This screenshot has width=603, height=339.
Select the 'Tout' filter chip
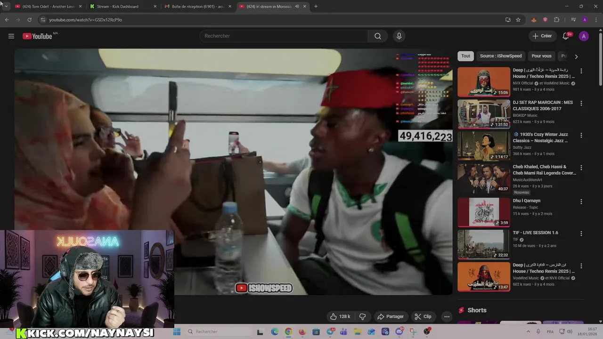click(465, 56)
